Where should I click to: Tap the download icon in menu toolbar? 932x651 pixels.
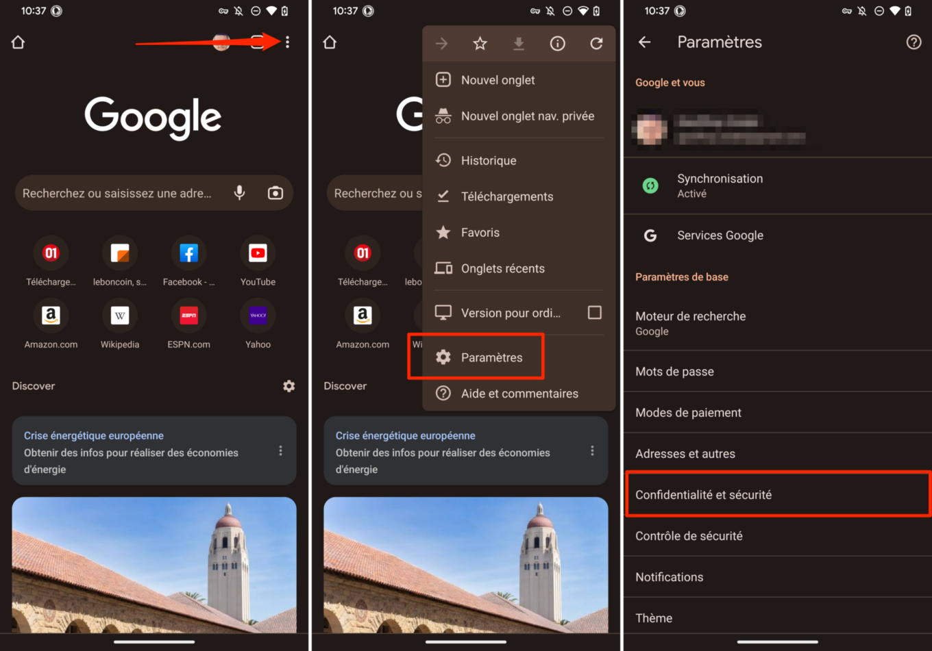point(519,44)
